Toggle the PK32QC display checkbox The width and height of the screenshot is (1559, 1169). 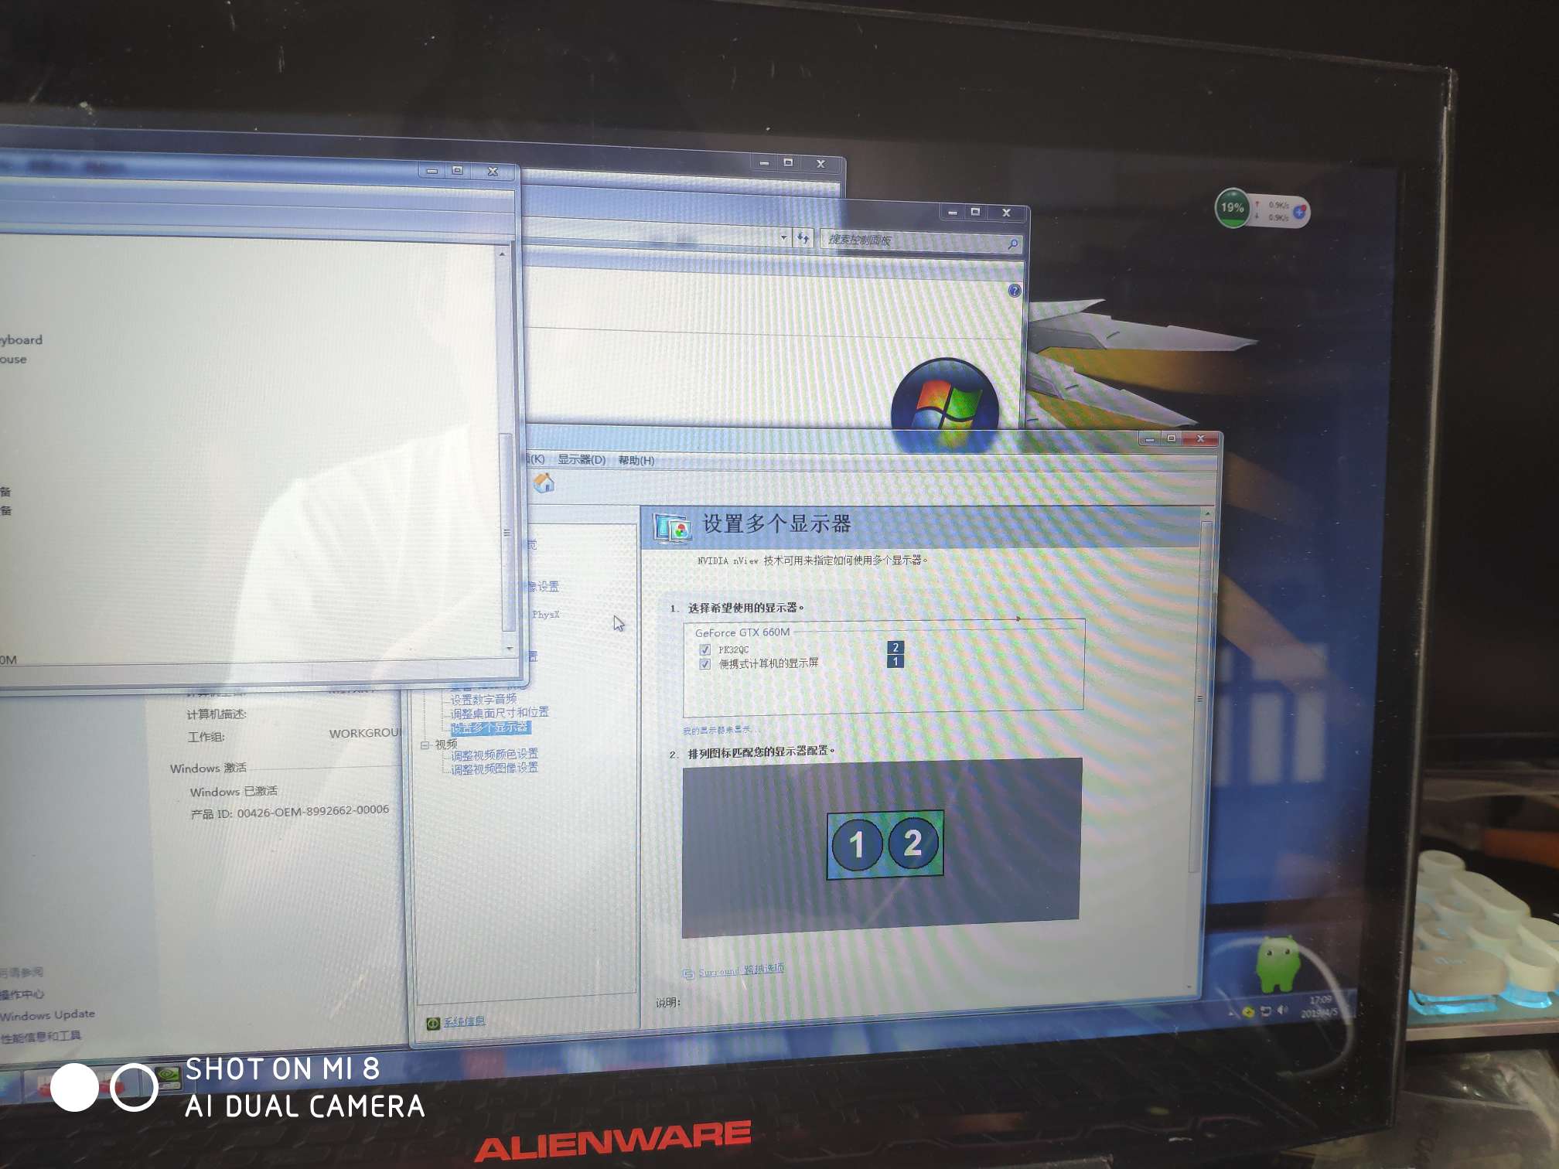click(704, 649)
